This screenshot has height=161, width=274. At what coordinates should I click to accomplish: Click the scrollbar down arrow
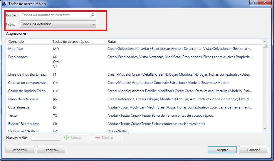tap(265, 129)
